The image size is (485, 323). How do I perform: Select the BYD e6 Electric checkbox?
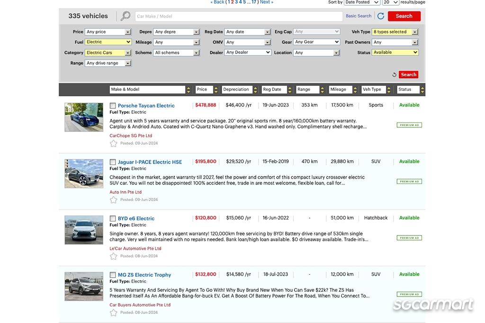pyautogui.click(x=113, y=218)
